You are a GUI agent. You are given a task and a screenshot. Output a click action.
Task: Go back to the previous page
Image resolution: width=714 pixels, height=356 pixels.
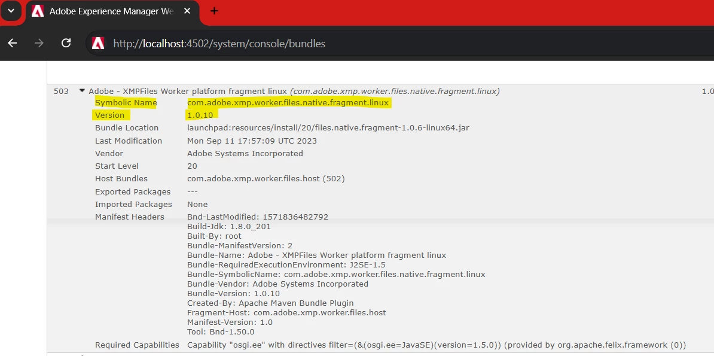(x=13, y=43)
